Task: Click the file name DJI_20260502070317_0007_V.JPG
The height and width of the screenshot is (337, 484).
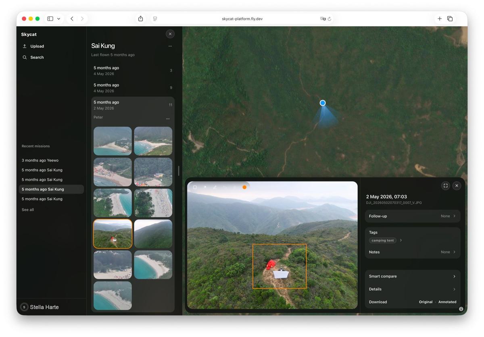Action: coord(394,203)
